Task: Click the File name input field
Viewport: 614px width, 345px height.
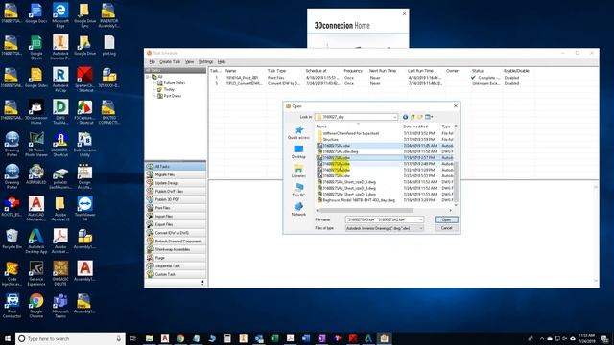Action: (x=382, y=219)
